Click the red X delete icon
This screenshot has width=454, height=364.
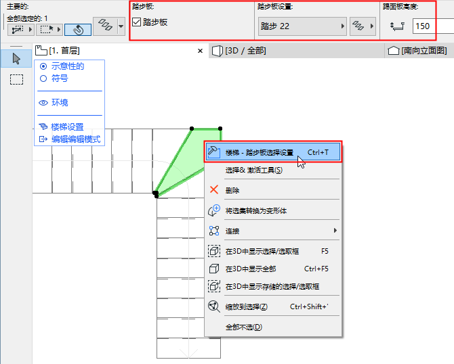coord(214,189)
